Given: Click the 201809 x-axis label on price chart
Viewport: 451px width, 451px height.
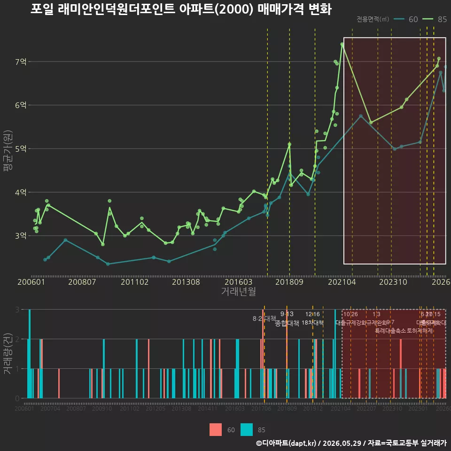Looking at the screenshot, I should point(289,282).
